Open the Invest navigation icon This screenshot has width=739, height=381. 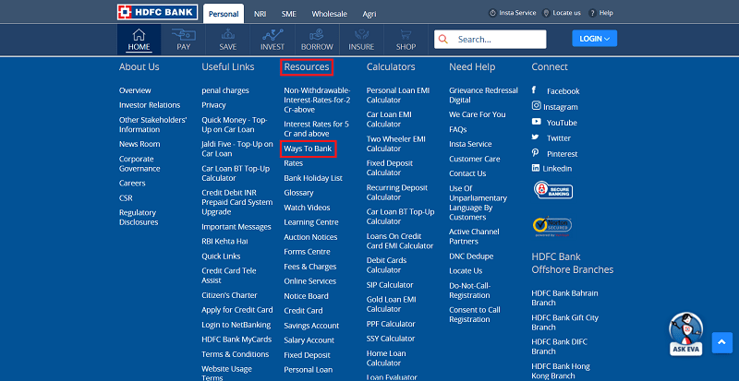[273, 34]
